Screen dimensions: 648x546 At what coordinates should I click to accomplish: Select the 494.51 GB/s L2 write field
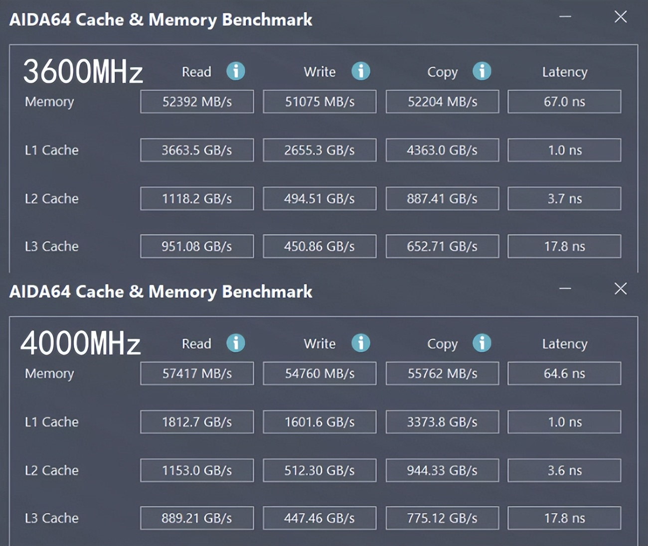click(x=320, y=199)
